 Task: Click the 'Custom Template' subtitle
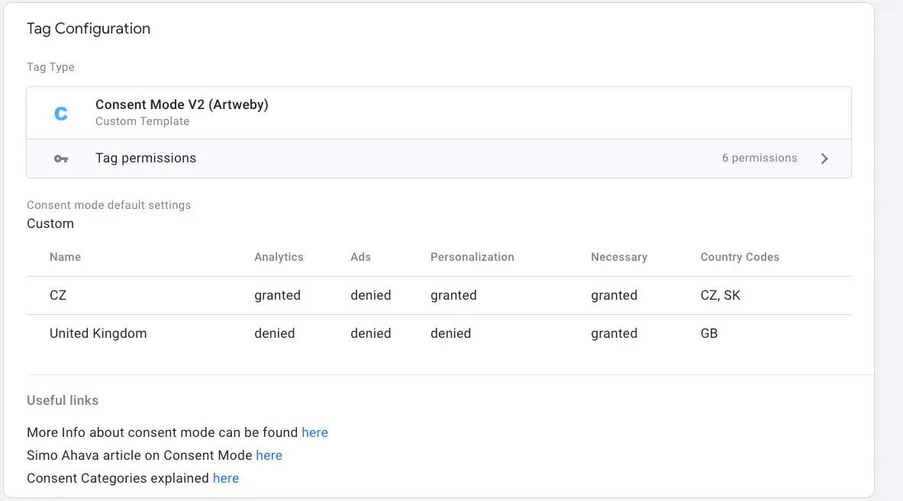(142, 121)
